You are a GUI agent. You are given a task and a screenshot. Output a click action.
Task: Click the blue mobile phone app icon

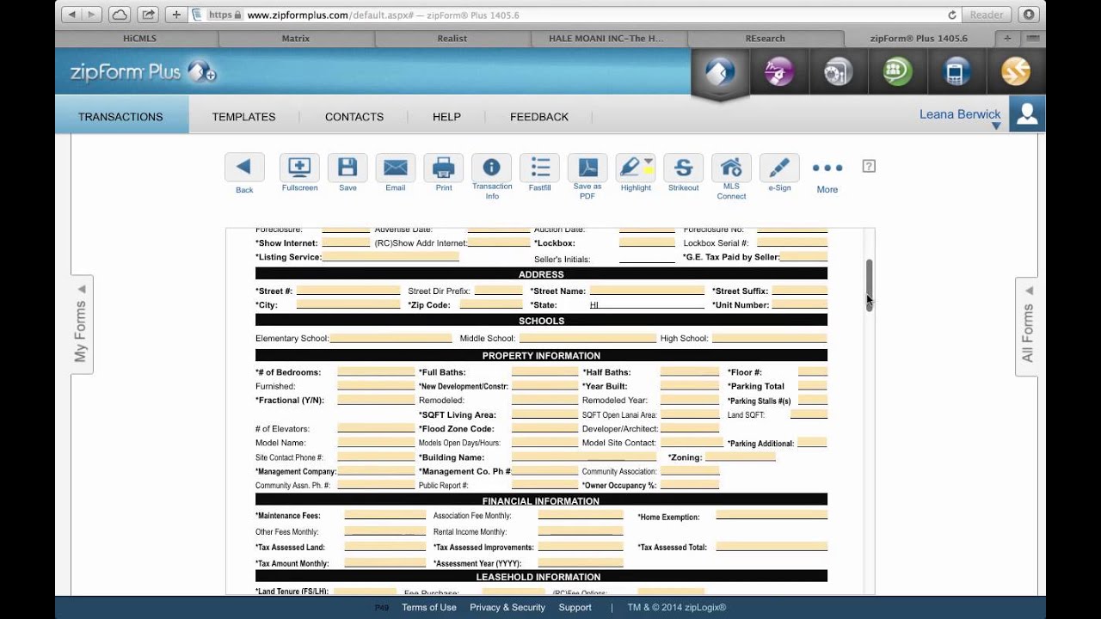click(x=955, y=72)
